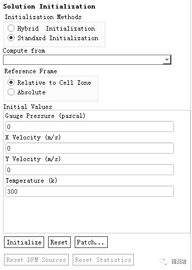192x270 pixels.
Task: Click Reset DPM Sources button
Action: click(x=36, y=259)
